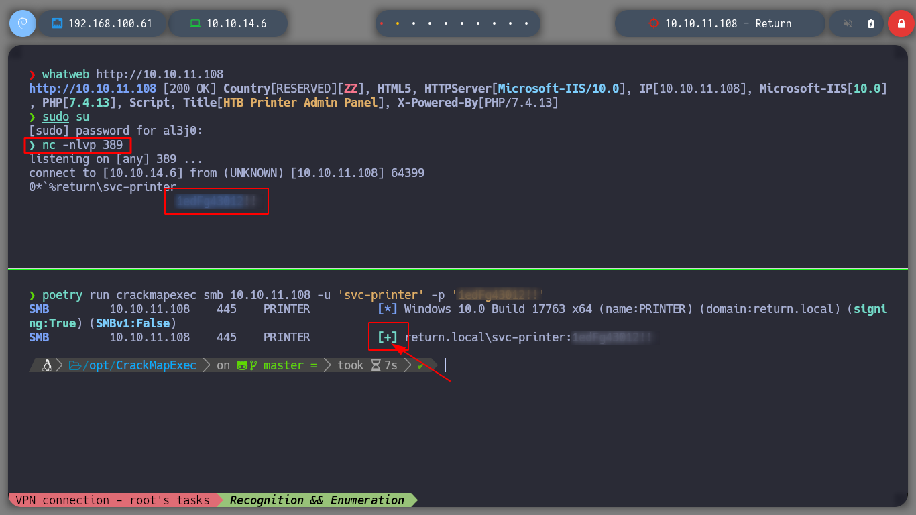Click the 'connect to [10.10.14.6]' line
The width and height of the screenshot is (916, 515).
pyautogui.click(x=227, y=173)
